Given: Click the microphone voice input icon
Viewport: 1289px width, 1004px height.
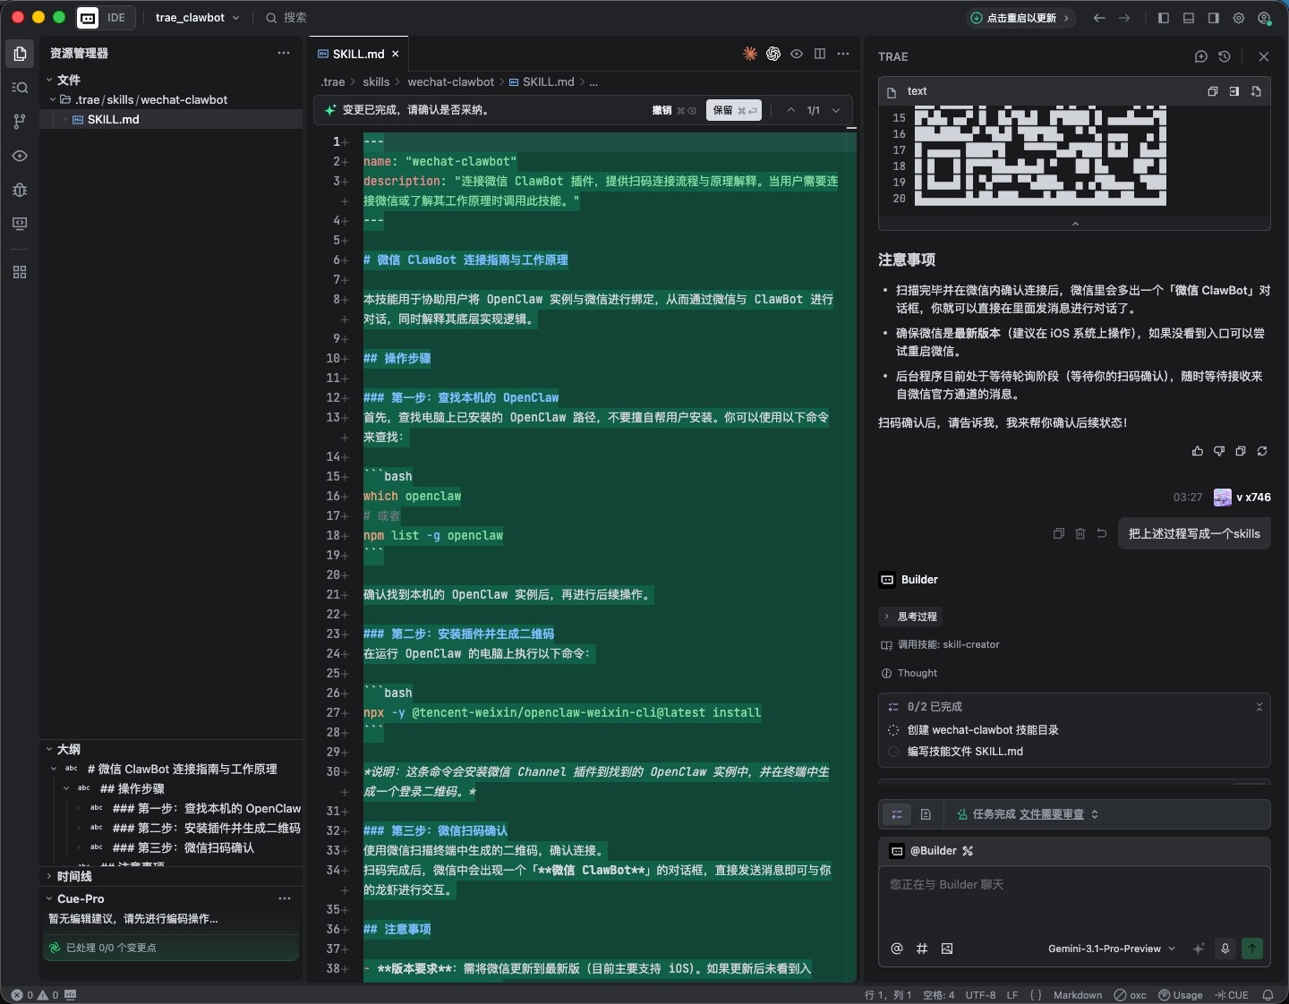Looking at the screenshot, I should pyautogui.click(x=1225, y=949).
